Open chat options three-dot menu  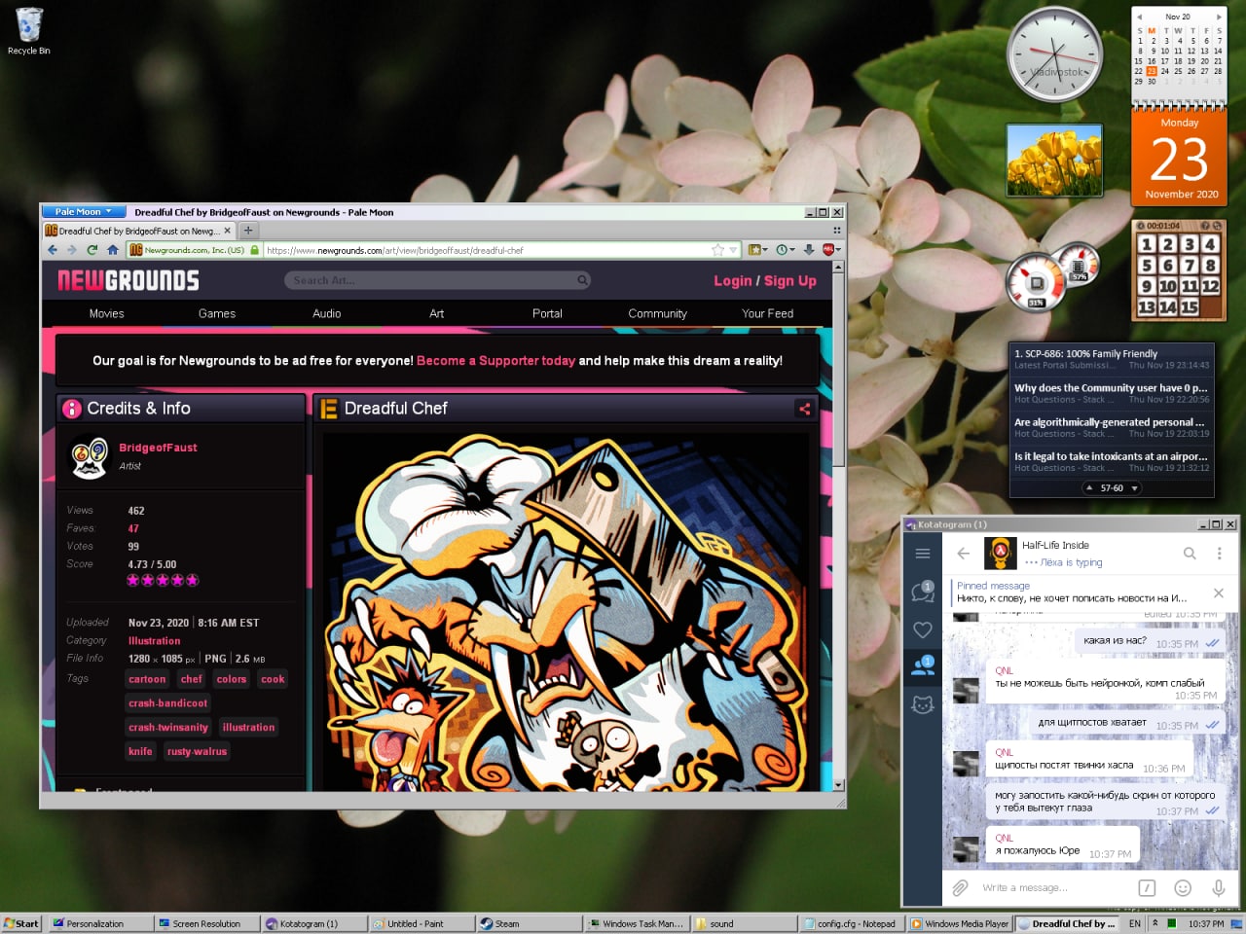(x=1219, y=554)
